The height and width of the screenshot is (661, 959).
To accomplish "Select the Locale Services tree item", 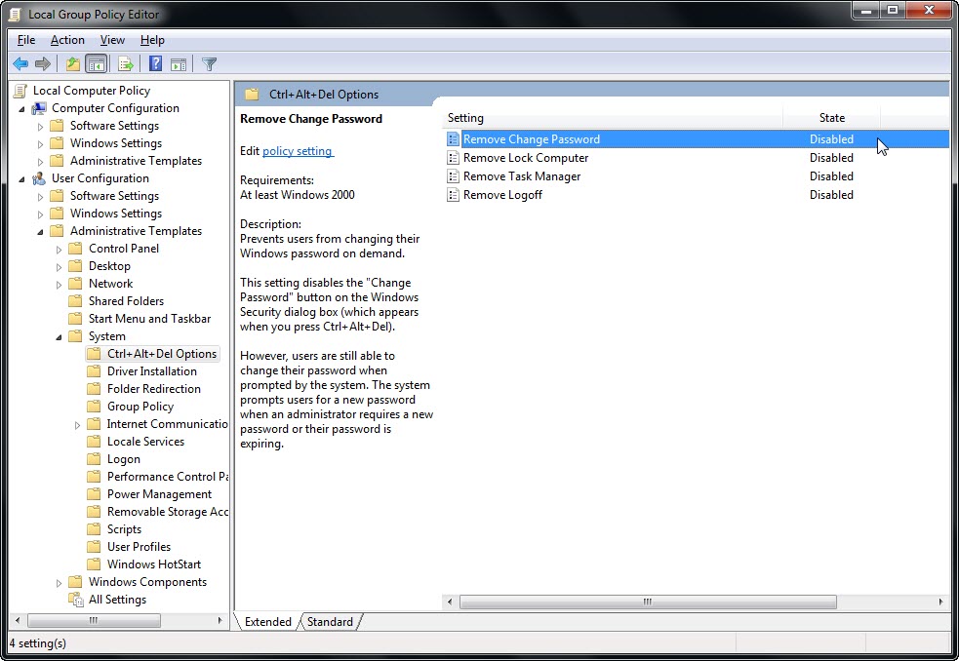I will point(145,442).
